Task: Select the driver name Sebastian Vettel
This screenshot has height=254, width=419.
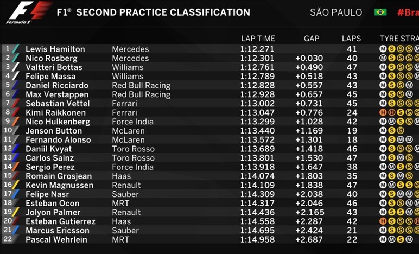Action: [x=58, y=104]
